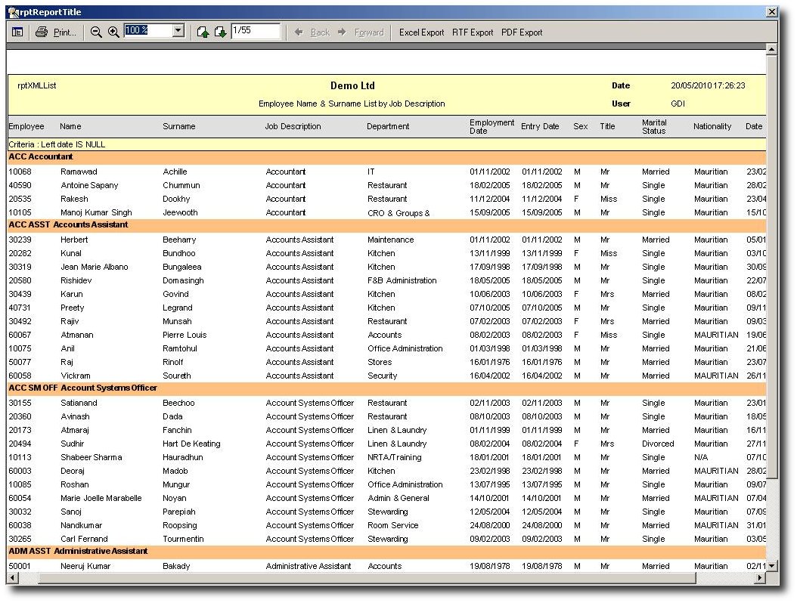Toggle the table of contents panel icon
This screenshot has width=797, height=603.
[17, 32]
